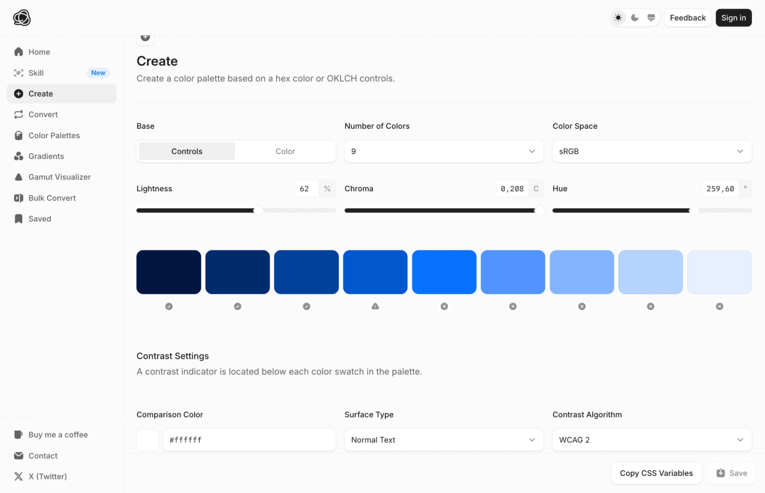The width and height of the screenshot is (765, 493).
Task: Click the app logo icon
Action: pyautogui.click(x=22, y=18)
